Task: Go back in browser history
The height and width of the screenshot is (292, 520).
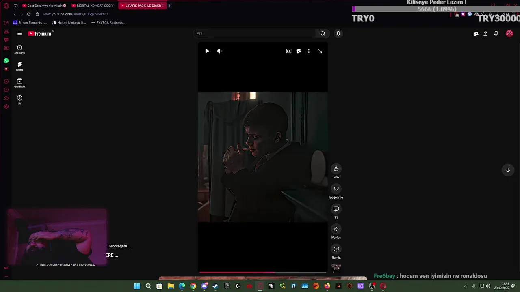Action: [x=15, y=14]
